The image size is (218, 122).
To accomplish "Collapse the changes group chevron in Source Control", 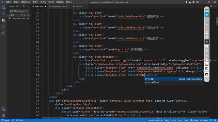I will point(9,15).
